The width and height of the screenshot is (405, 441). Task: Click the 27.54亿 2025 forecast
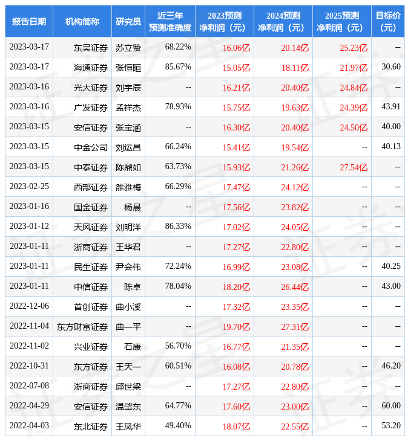354,167
